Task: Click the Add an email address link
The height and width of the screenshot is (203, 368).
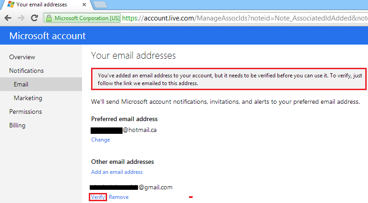Action: point(117,172)
